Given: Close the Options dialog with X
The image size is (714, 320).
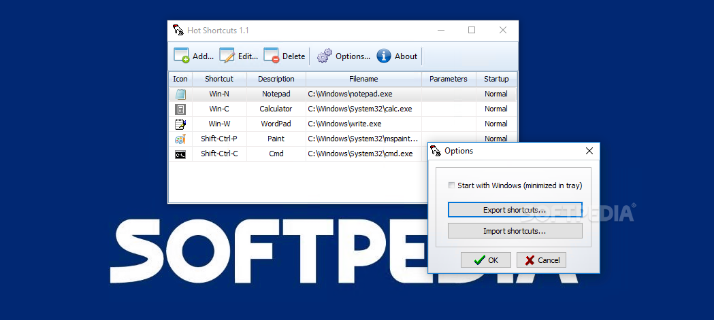Looking at the screenshot, I should 589,151.
